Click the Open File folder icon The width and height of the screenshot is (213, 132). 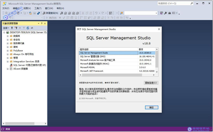point(31,13)
